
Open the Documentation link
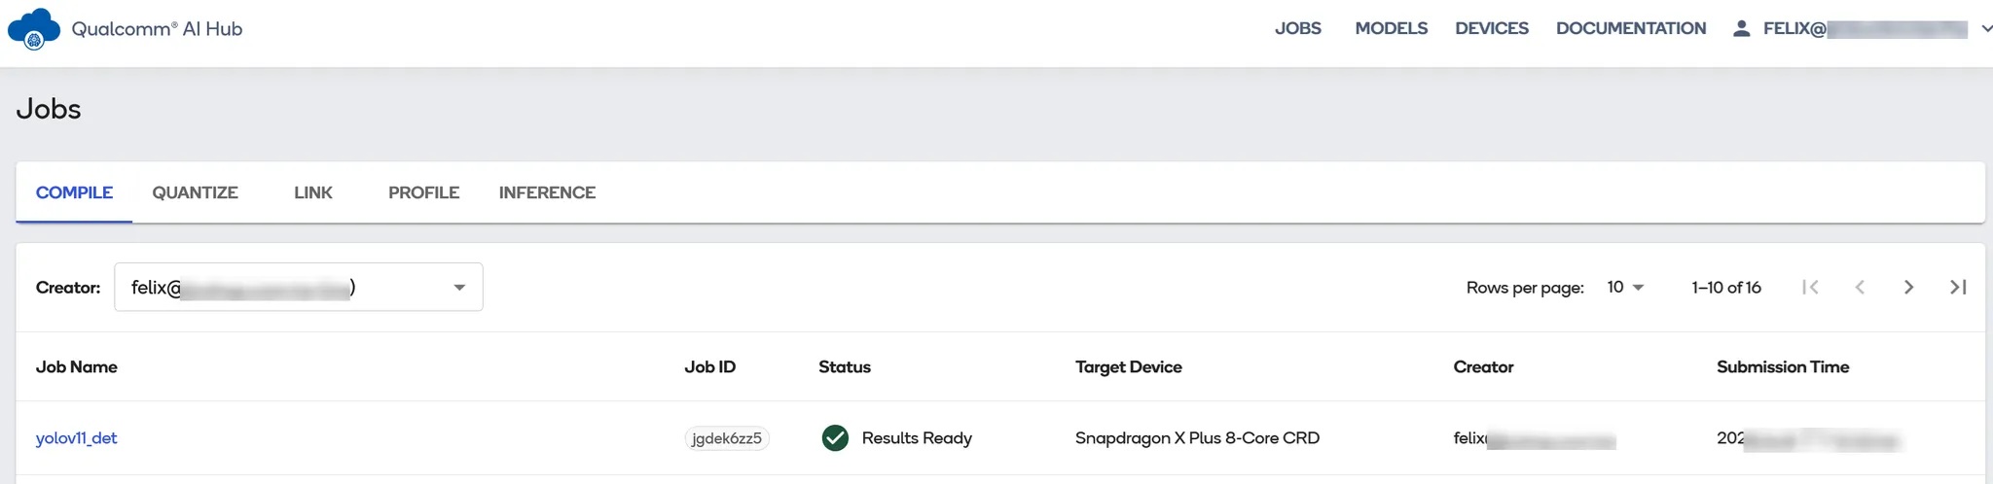[1631, 28]
